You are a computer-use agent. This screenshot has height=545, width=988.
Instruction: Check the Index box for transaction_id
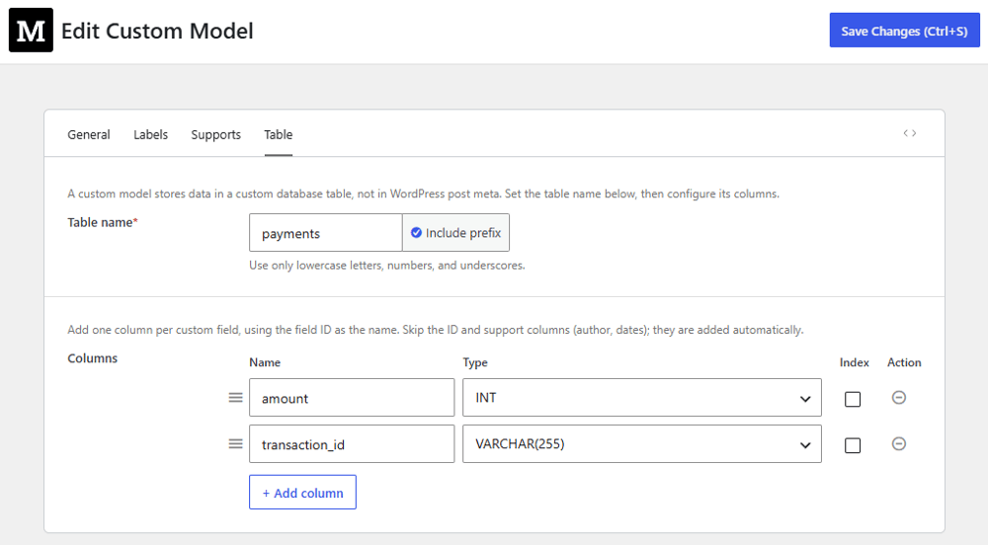point(853,445)
